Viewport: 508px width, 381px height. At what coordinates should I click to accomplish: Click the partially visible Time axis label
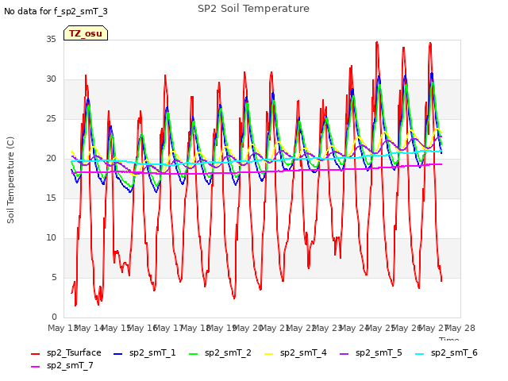coord(449,339)
